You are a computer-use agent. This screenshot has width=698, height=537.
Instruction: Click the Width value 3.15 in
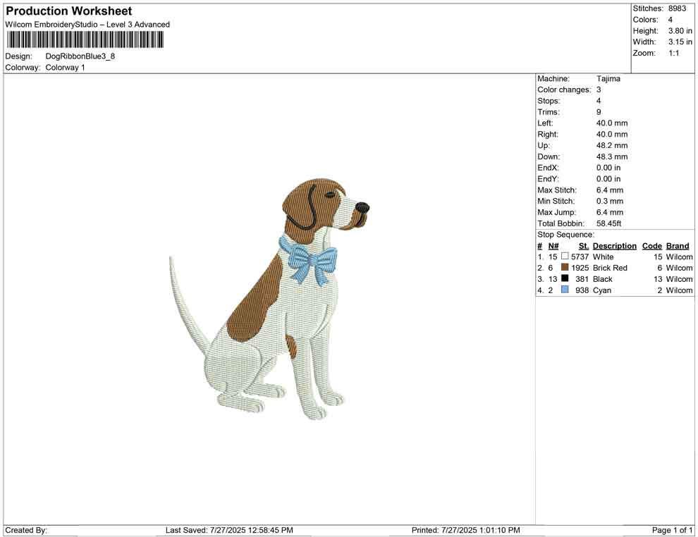point(680,42)
